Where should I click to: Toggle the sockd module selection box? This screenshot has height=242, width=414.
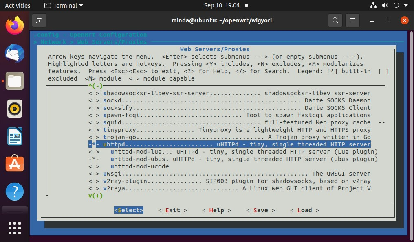point(94,100)
